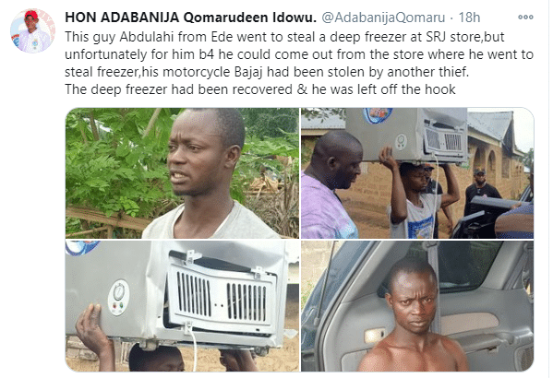Open the tweet's three-dot more options menu

(x=525, y=17)
